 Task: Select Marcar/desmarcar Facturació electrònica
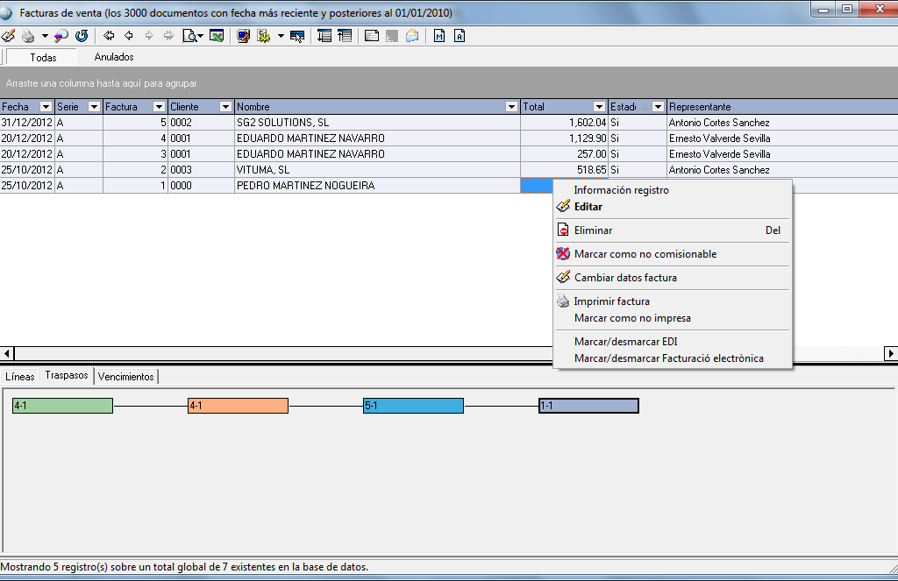click(673, 358)
